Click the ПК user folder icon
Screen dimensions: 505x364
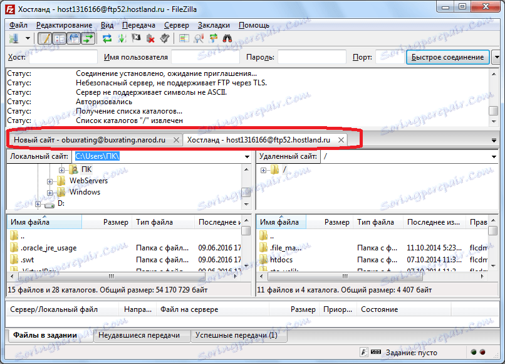(74, 169)
